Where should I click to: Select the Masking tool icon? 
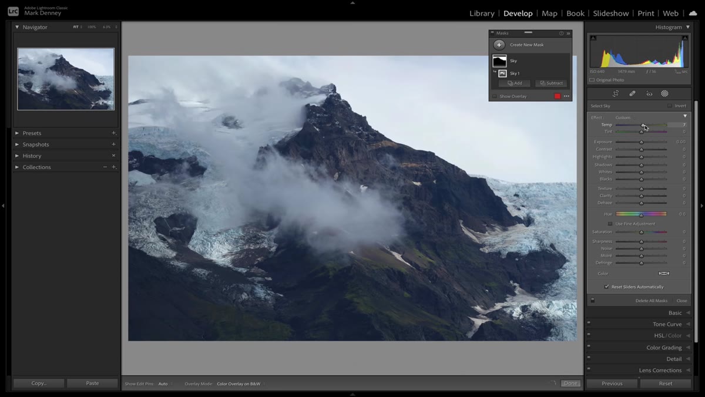point(664,93)
